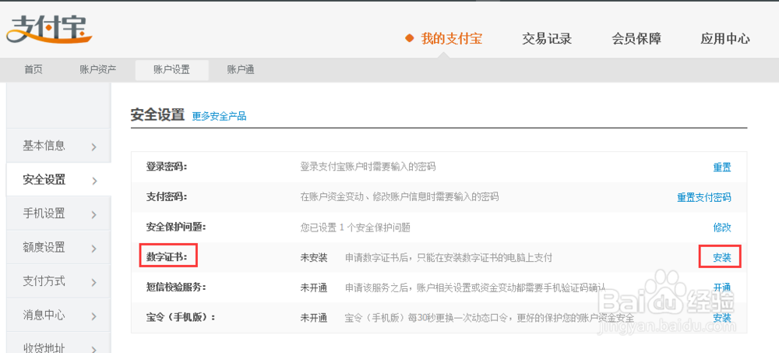Expand chevron next to 额度设置
Screen dimensions: 779x353
pos(94,249)
